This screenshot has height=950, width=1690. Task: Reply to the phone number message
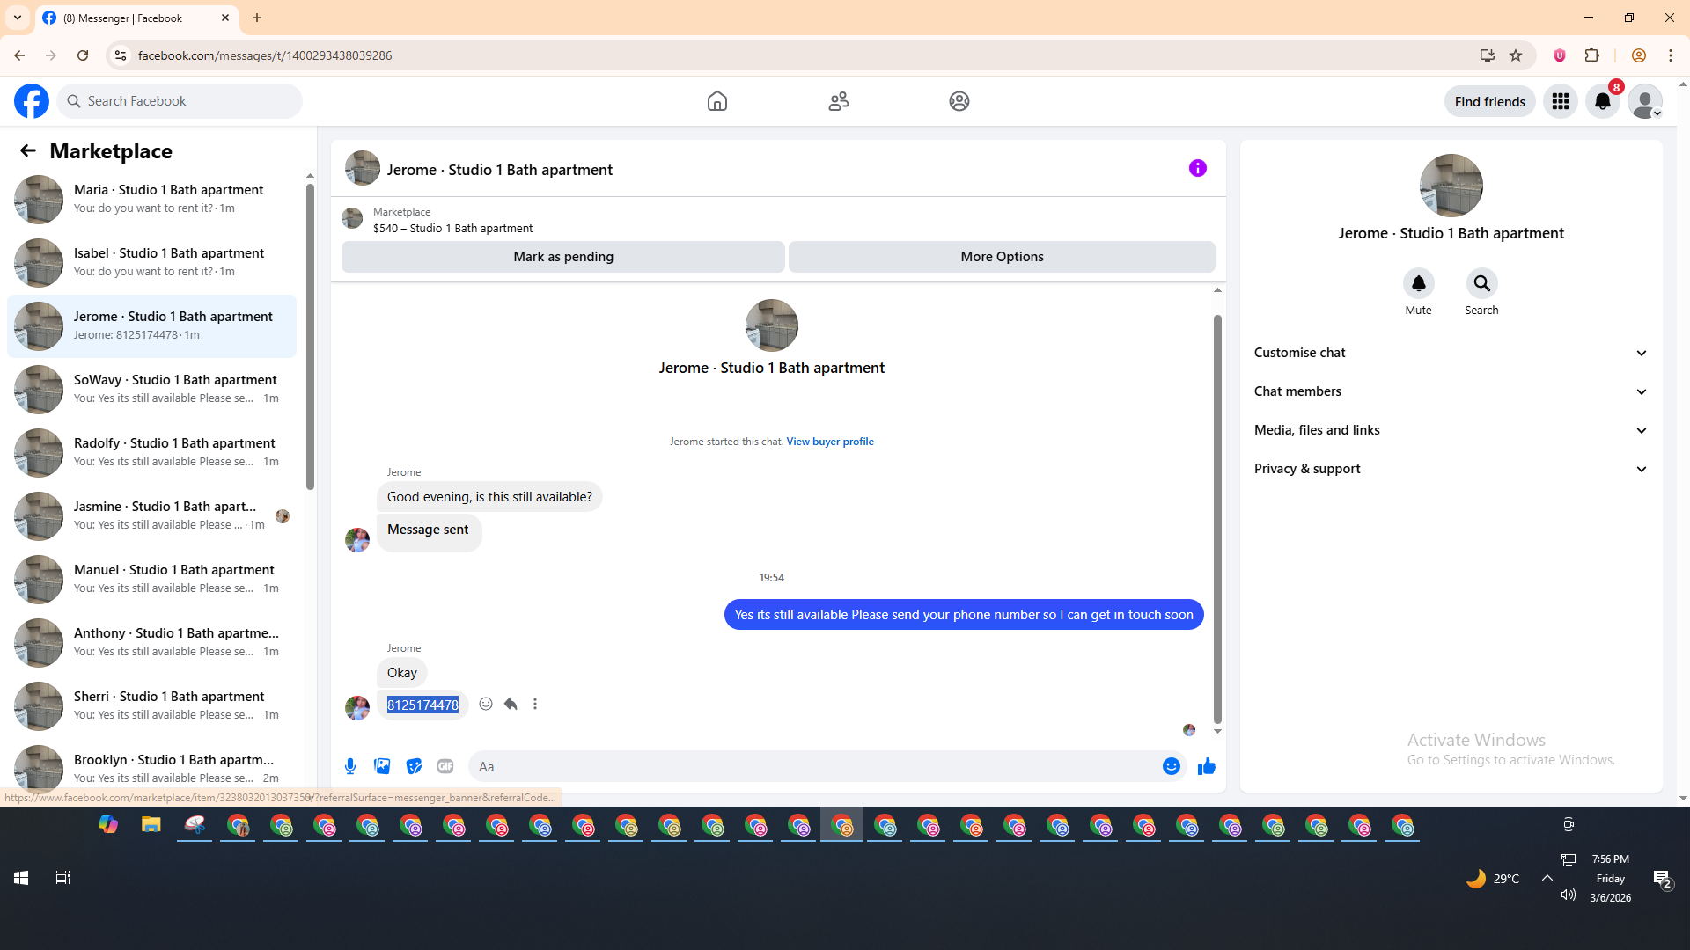point(511,704)
